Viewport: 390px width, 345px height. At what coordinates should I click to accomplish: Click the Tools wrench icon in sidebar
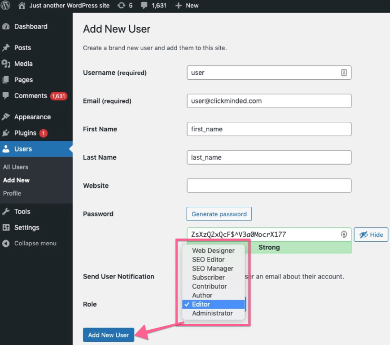click(x=6, y=212)
